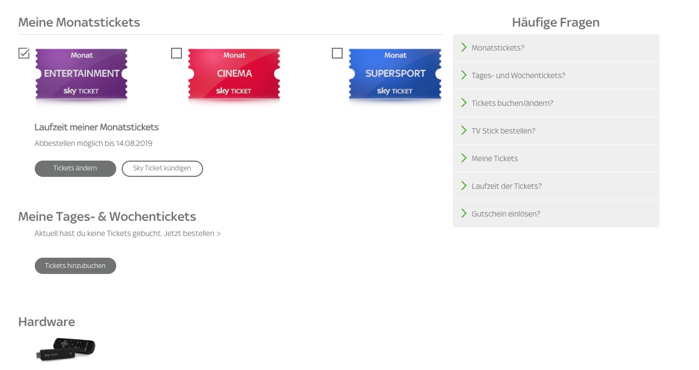Viewport: 699px width, 370px height.
Task: Expand the Gutschein einlösen? FAQ item
Action: (506, 214)
